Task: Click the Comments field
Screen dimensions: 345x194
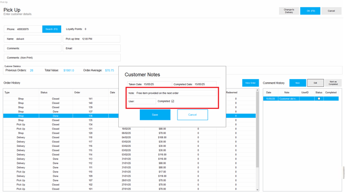Action: point(33,48)
